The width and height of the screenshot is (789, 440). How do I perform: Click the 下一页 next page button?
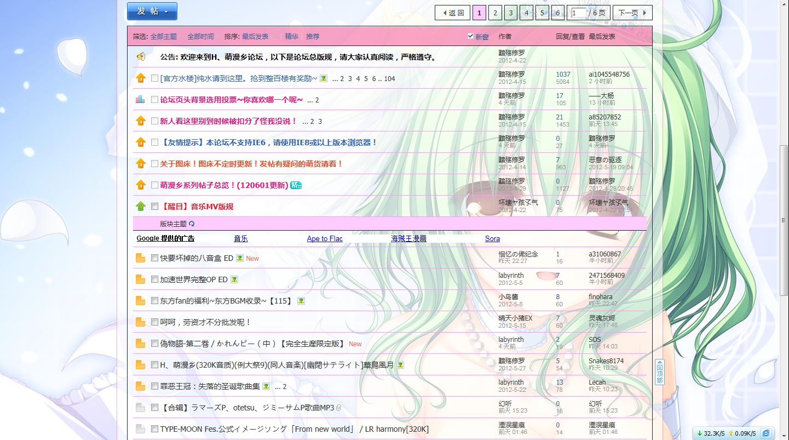(632, 13)
